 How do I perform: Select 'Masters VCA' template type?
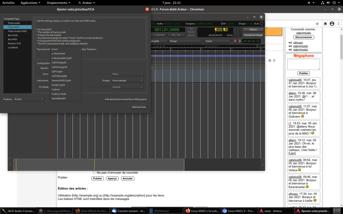click(18, 44)
